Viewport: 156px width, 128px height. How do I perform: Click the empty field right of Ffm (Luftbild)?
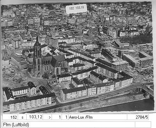(143, 125)
